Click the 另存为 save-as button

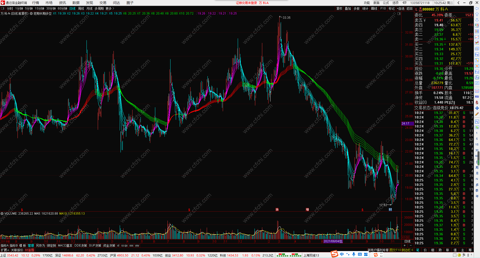[40, 246]
